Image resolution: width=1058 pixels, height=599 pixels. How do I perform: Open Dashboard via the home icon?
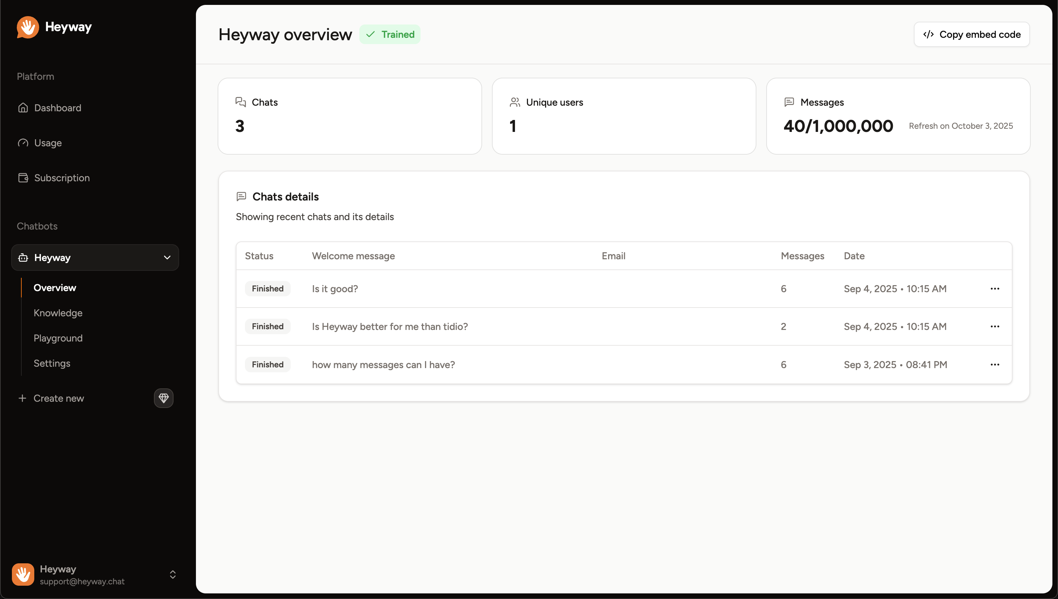tap(23, 108)
